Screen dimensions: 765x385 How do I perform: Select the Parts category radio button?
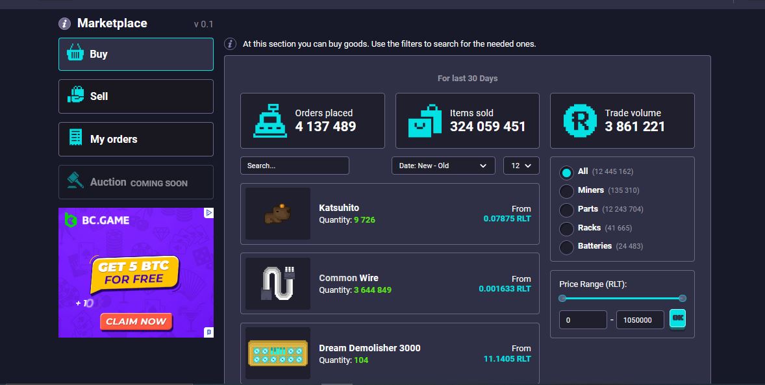coord(566,210)
